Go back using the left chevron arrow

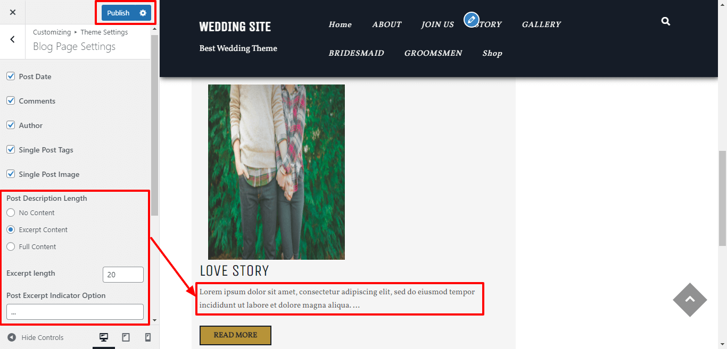(x=13, y=39)
